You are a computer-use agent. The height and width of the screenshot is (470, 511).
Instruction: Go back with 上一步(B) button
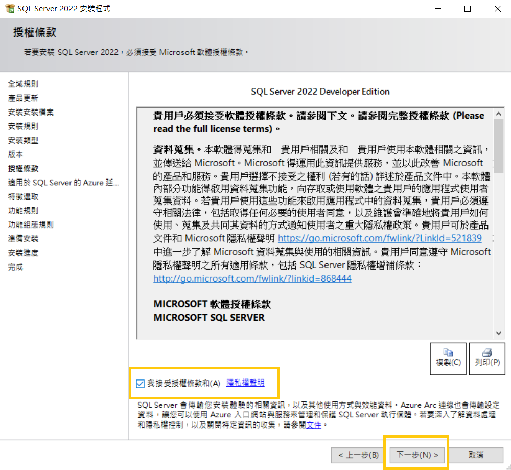[359, 455]
